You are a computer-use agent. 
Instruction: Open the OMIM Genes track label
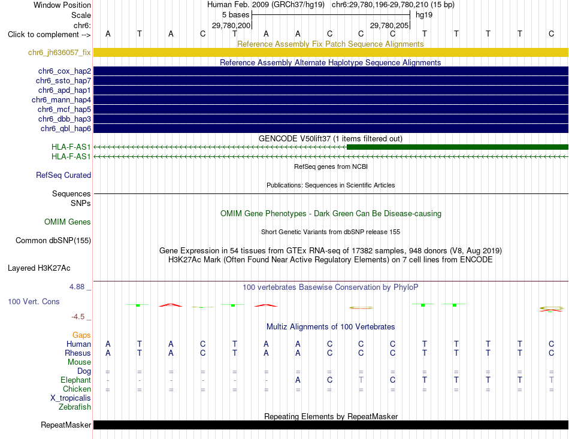[x=68, y=222]
